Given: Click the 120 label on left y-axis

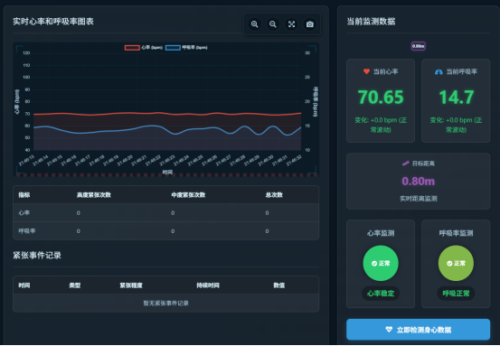Looking at the screenshot, I should point(26,53).
